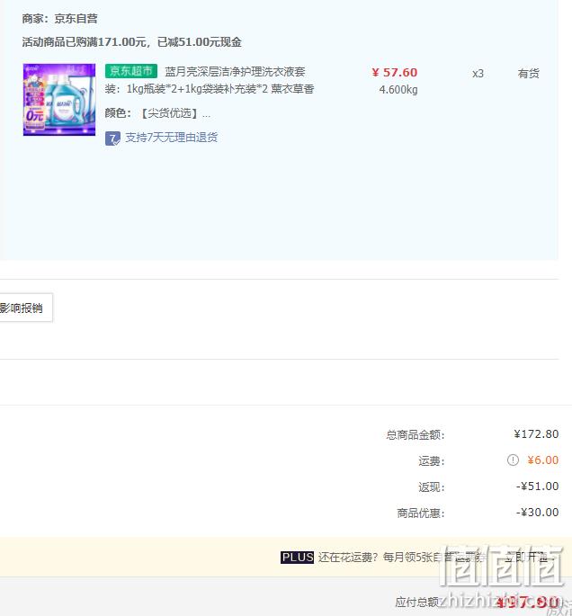Select the 返现 label
The width and height of the screenshot is (572, 616).
coord(432,487)
